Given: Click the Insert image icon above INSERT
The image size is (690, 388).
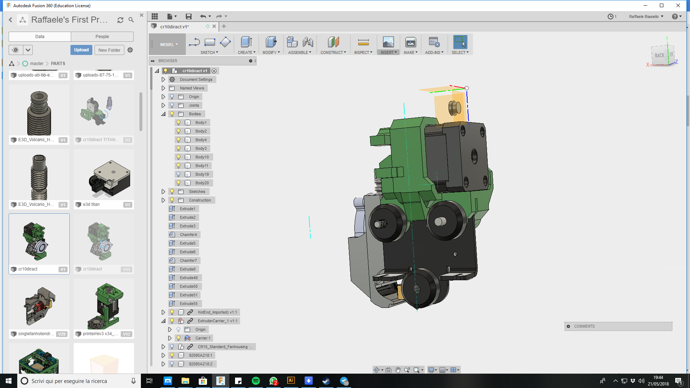Looking at the screenshot, I should click(x=388, y=42).
